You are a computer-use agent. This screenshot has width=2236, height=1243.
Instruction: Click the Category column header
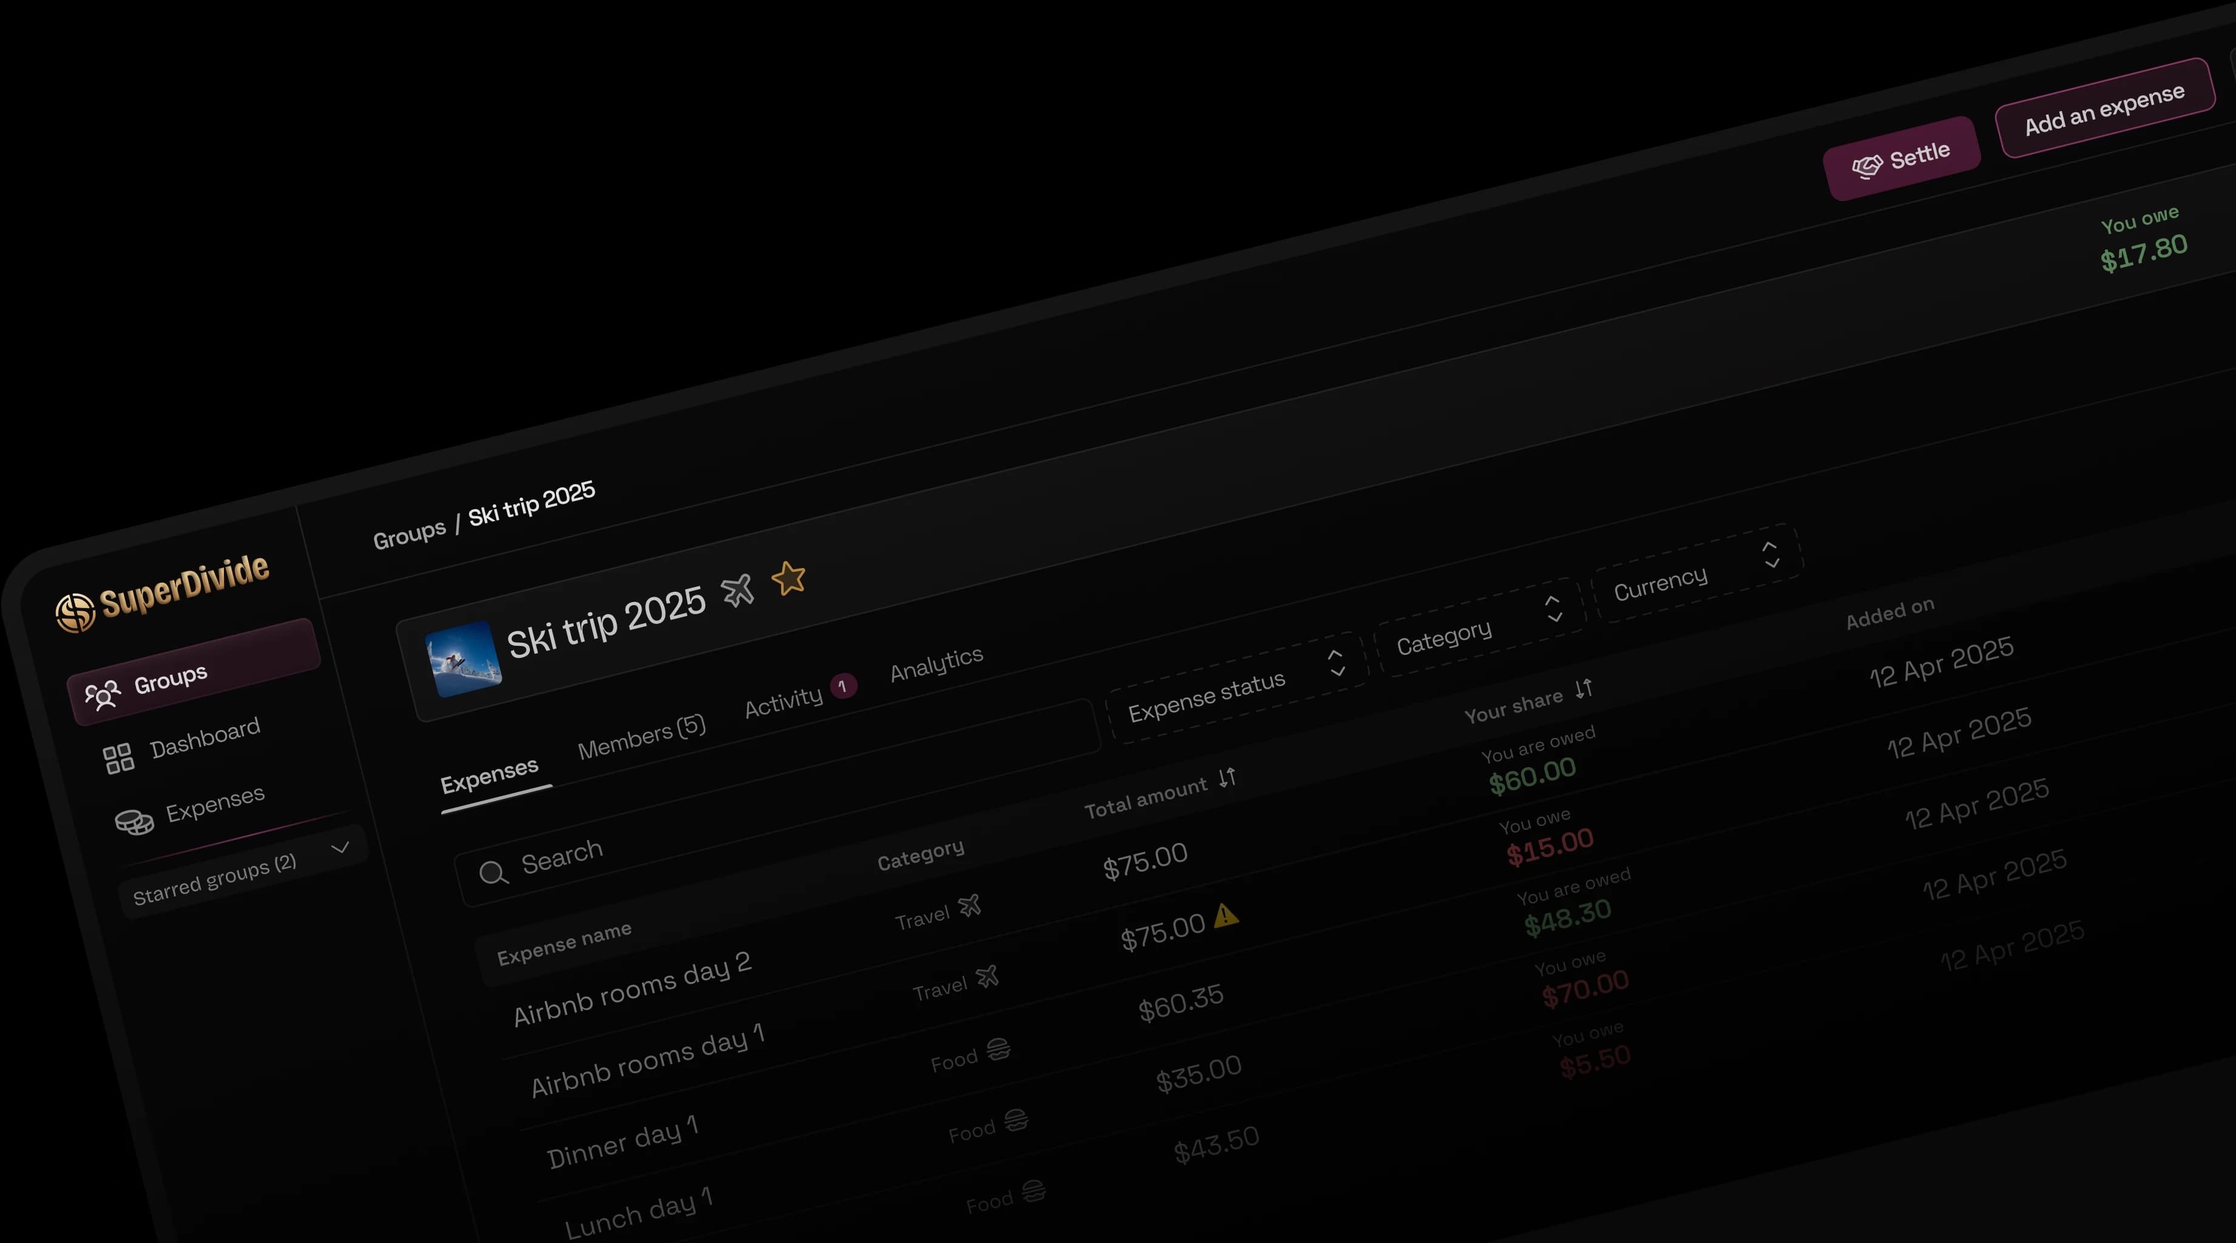(x=921, y=854)
